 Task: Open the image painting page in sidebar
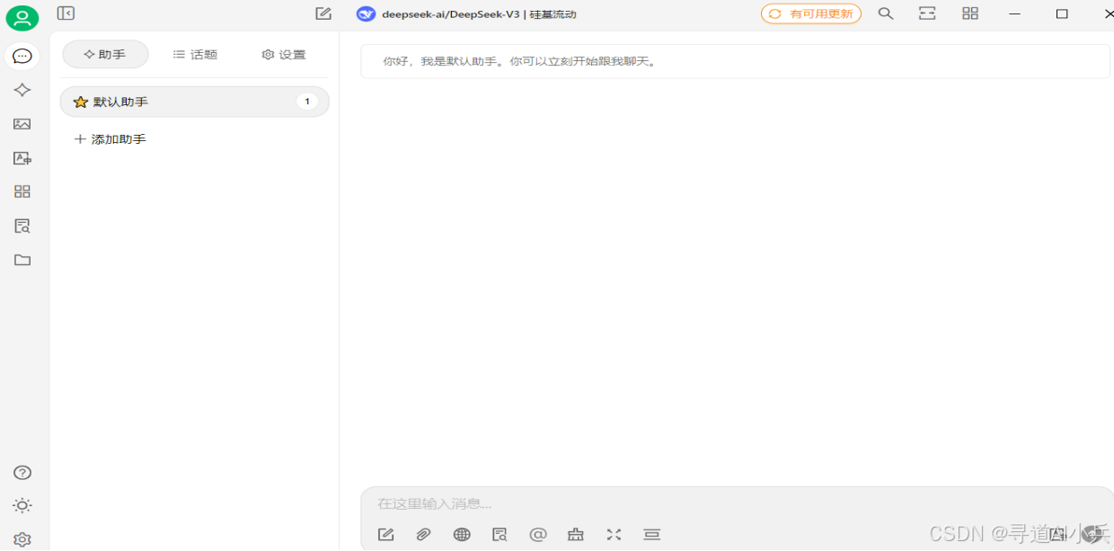(22, 124)
